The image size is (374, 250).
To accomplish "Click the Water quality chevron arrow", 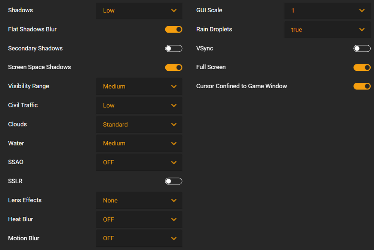I will click(x=174, y=143).
